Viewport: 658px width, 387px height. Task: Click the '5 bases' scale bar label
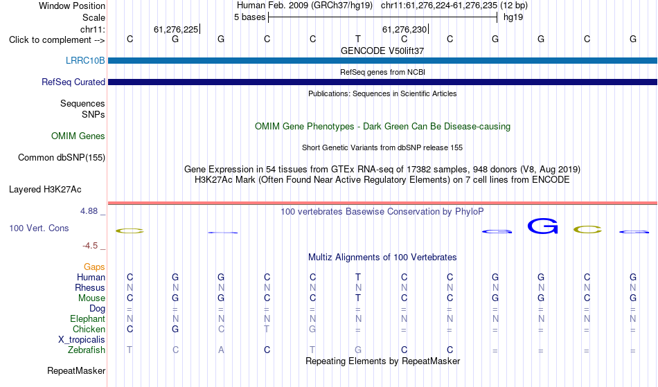pos(249,17)
